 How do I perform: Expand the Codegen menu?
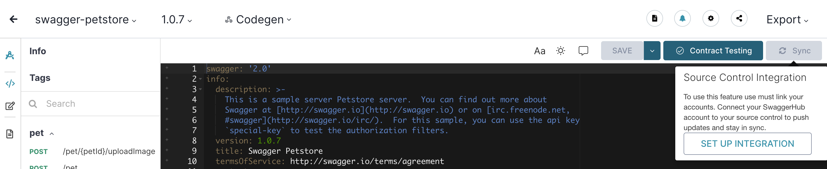258,20
